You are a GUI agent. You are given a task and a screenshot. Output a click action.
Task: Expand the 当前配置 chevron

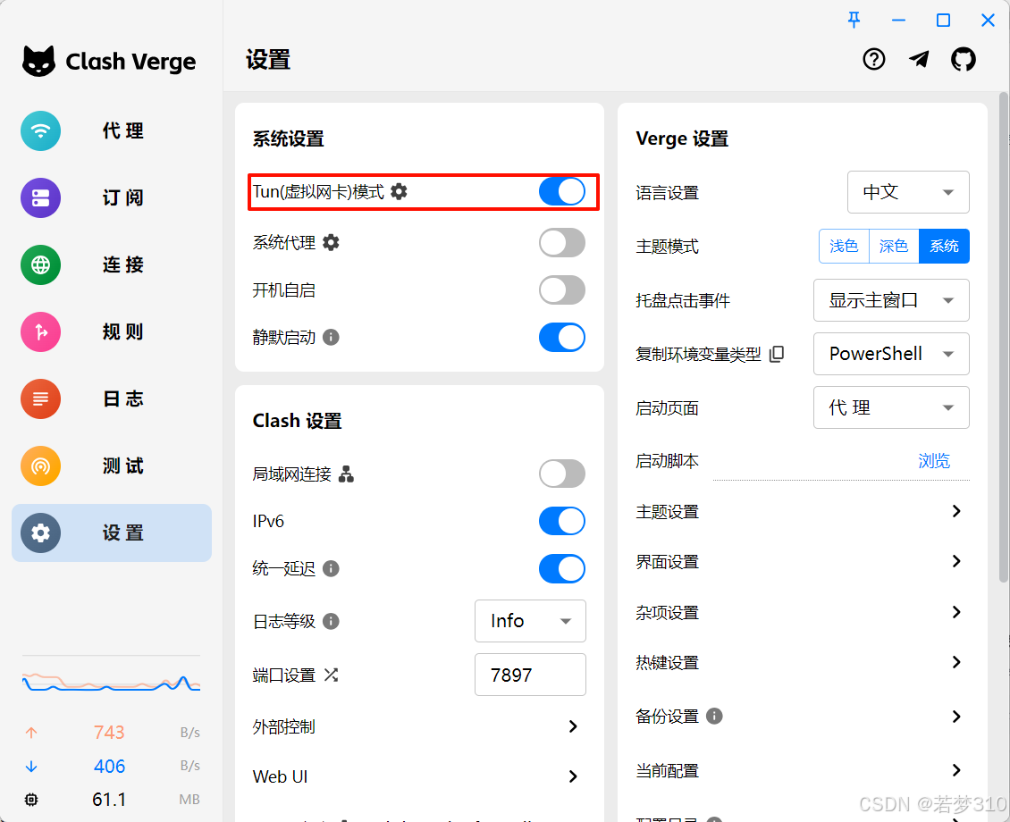pos(956,770)
